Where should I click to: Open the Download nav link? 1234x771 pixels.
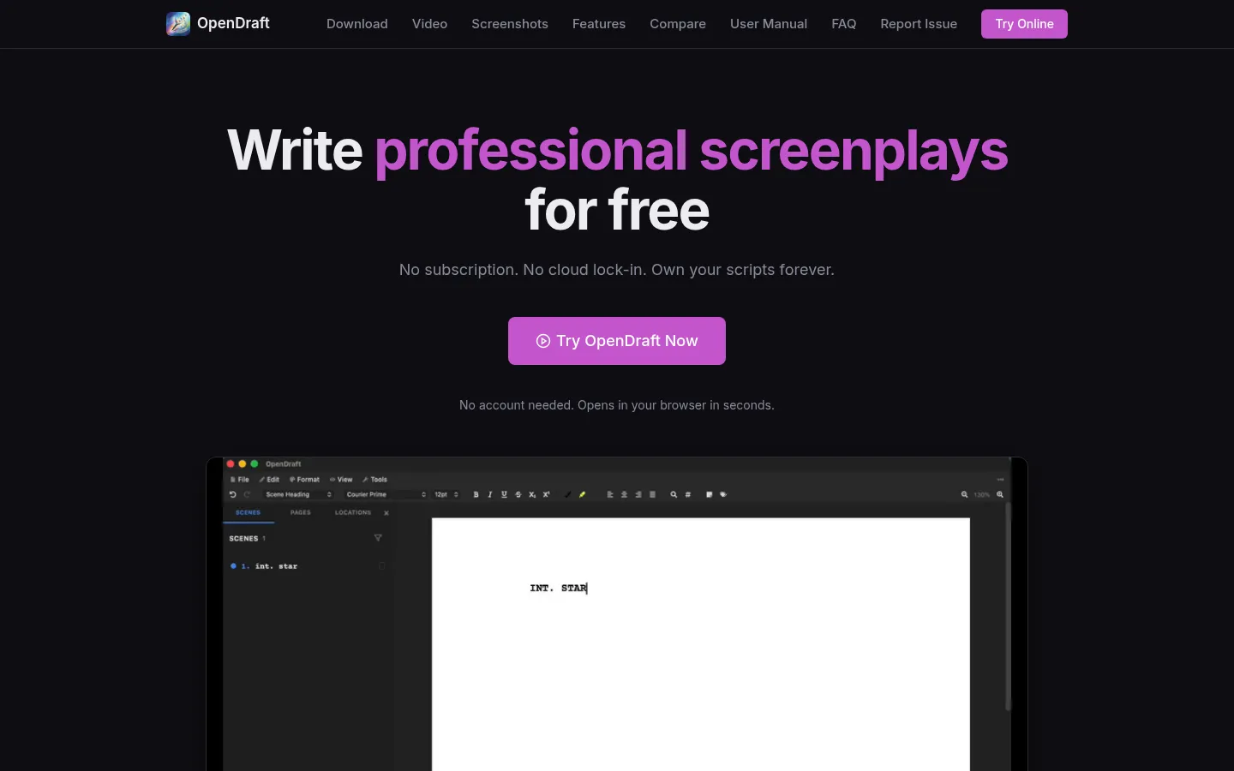tap(357, 24)
